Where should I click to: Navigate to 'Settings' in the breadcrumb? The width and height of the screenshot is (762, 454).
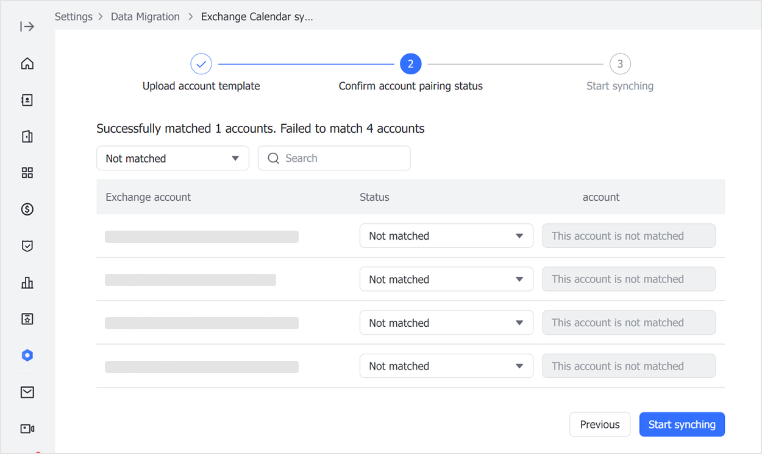click(74, 17)
